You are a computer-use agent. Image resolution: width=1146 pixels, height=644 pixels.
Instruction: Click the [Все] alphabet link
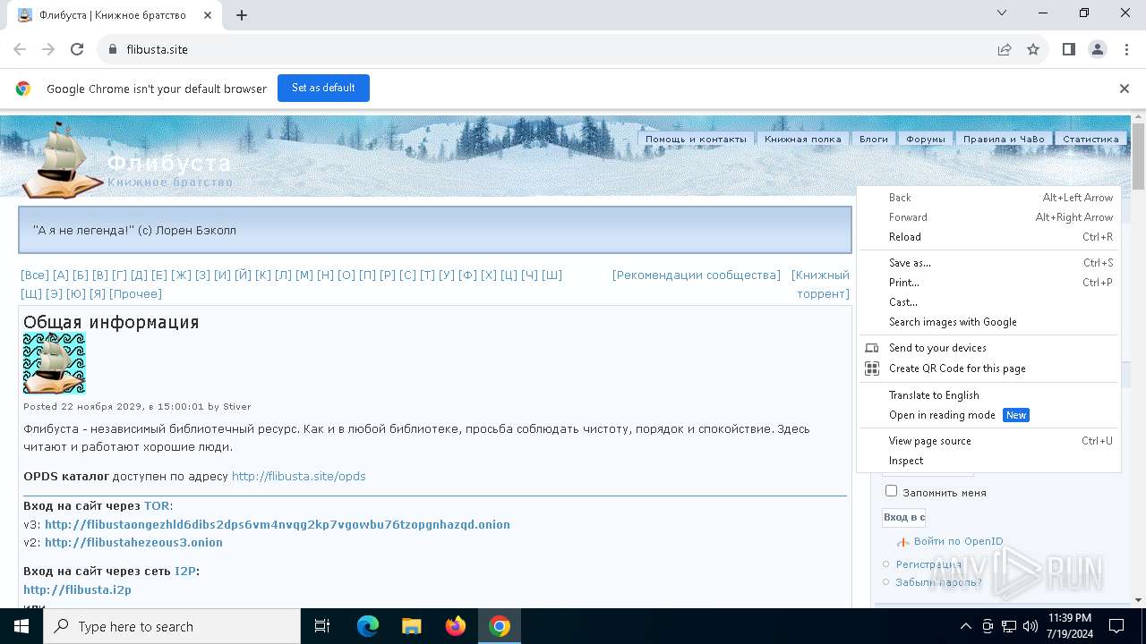coord(35,275)
